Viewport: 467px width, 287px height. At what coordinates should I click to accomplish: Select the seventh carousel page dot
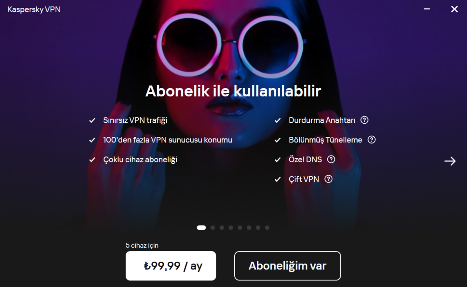258,227
